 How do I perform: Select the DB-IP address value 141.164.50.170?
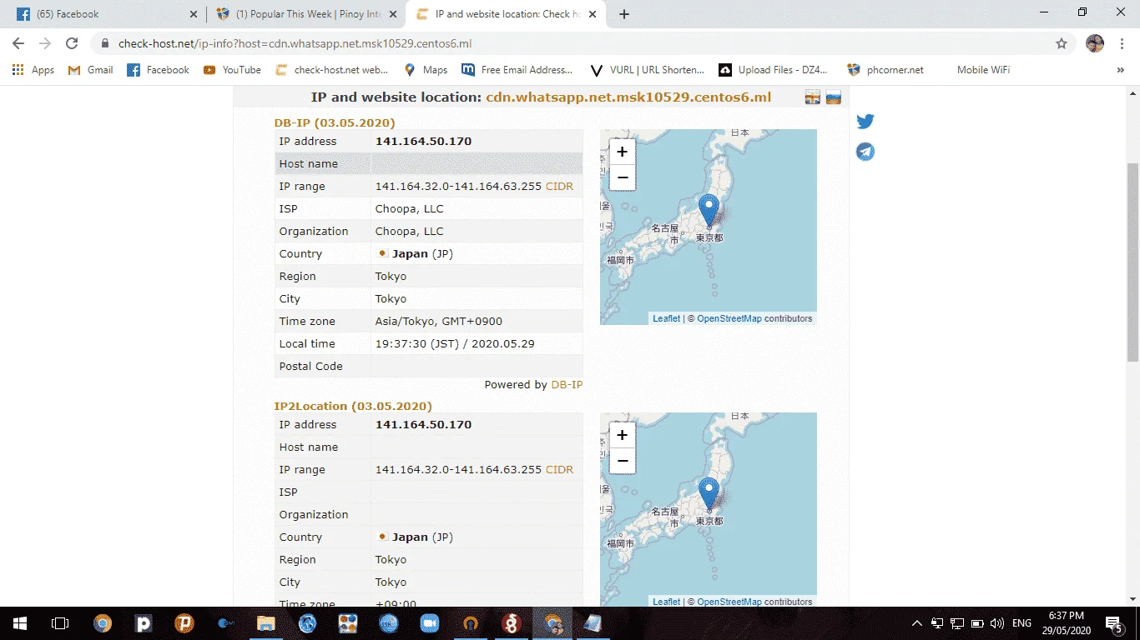pyautogui.click(x=423, y=142)
